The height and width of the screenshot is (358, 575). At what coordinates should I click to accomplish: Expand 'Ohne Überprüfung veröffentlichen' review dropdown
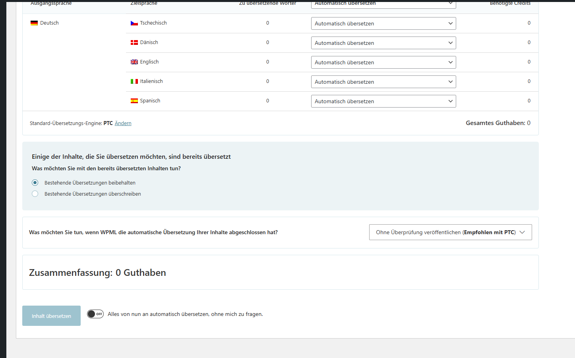(450, 232)
